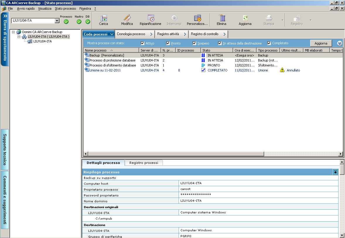The image size is (345, 238).
Task: Collapse the Domini CA ARCserve Backup tree node
Action: tap(13, 32)
